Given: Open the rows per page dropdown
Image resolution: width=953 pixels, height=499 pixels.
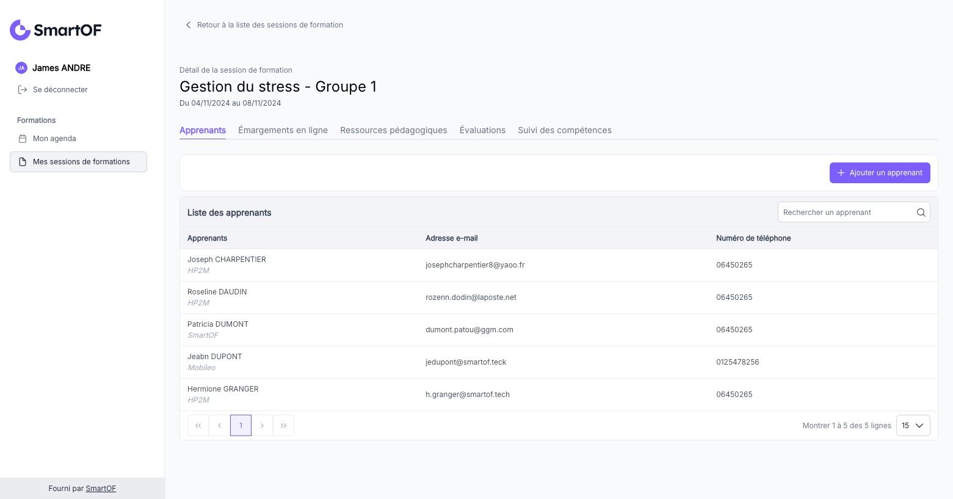Looking at the screenshot, I should tap(913, 426).
